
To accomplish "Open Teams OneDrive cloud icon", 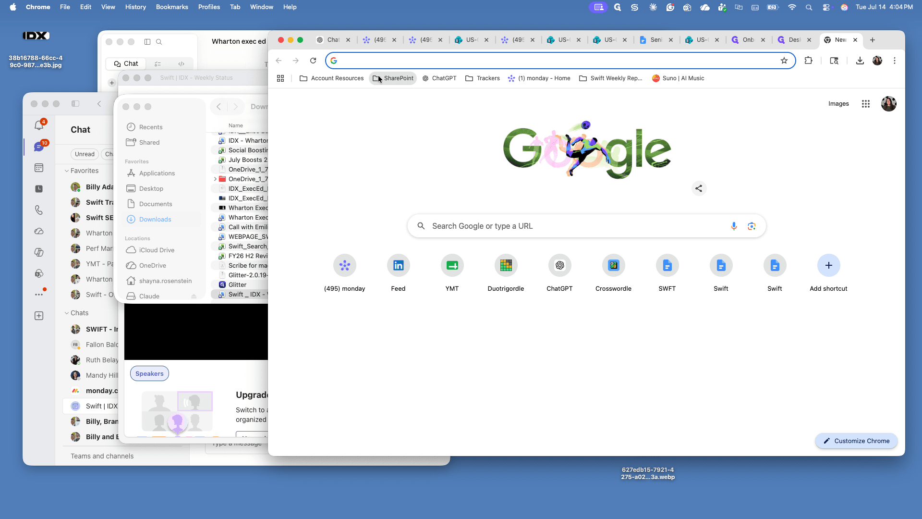I will point(39,231).
